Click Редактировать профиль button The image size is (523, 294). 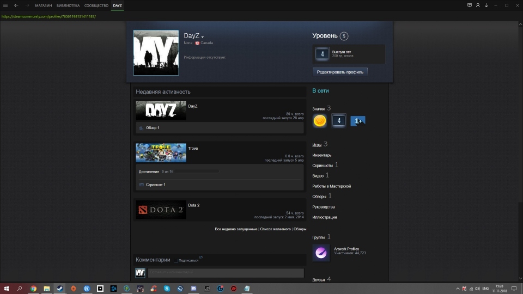click(340, 72)
